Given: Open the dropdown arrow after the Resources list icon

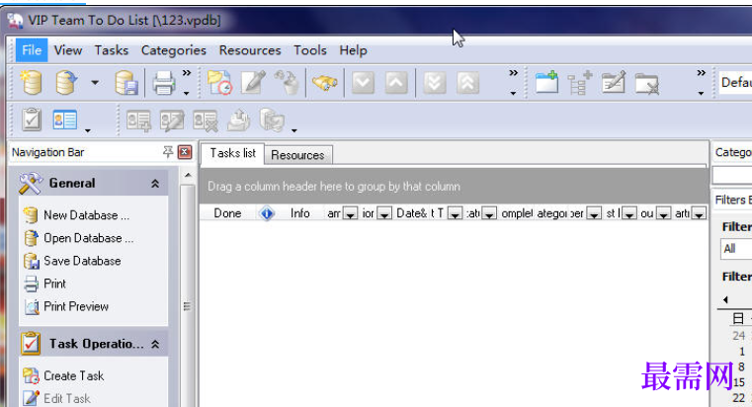Looking at the screenshot, I should point(88,130).
